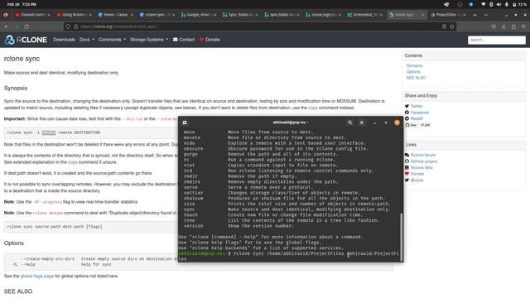The image size is (530, 298).
Task: Click the 'rclone sync' page heading
Action: point(22,59)
